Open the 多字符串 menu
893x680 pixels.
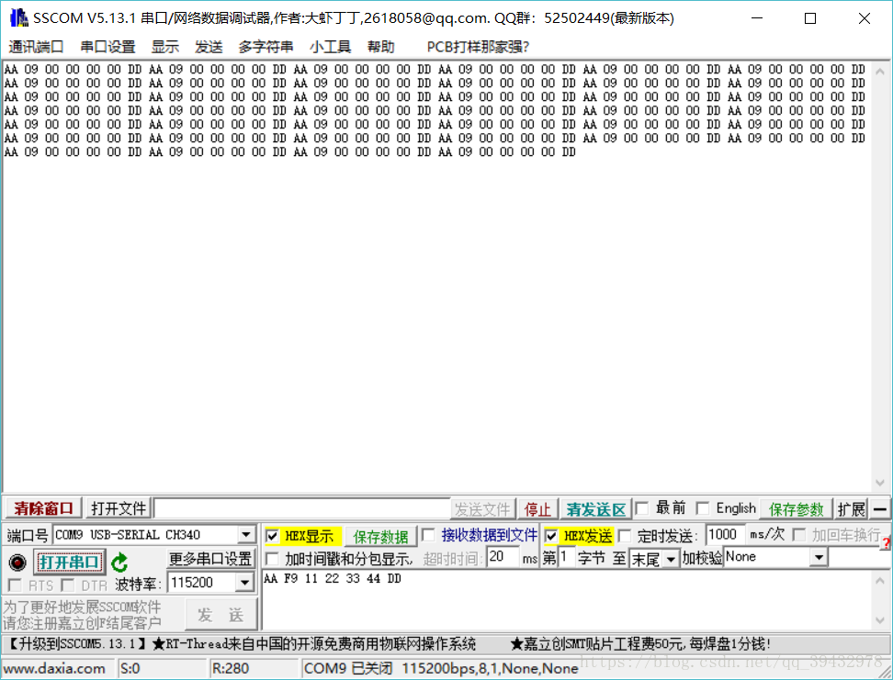266,48
